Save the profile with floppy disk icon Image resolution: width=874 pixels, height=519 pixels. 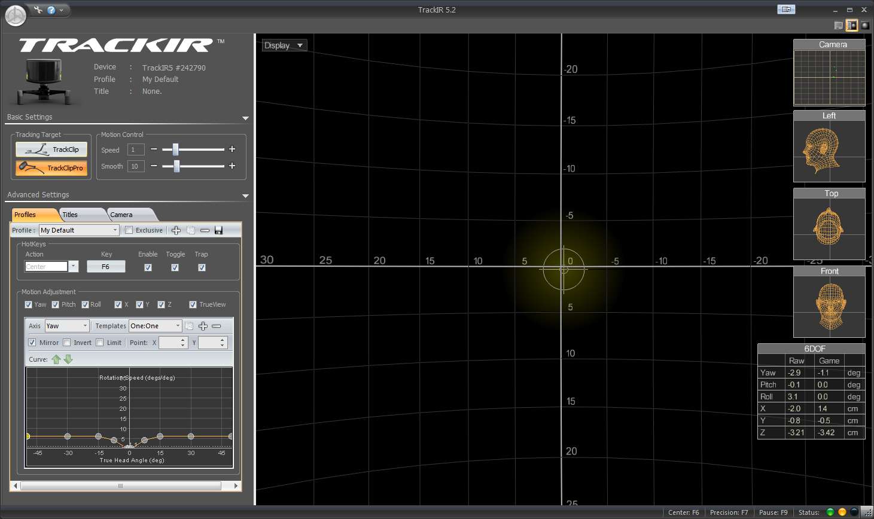(218, 230)
